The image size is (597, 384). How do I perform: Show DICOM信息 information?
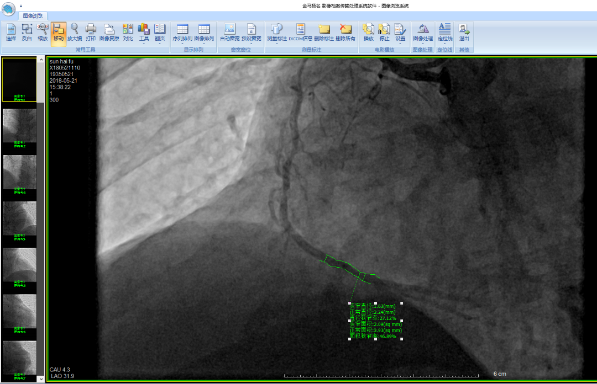pyautogui.click(x=300, y=33)
